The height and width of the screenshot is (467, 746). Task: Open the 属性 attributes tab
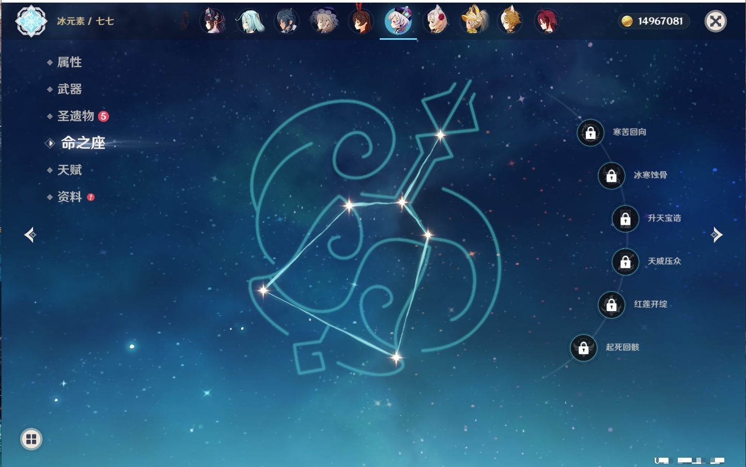point(69,62)
